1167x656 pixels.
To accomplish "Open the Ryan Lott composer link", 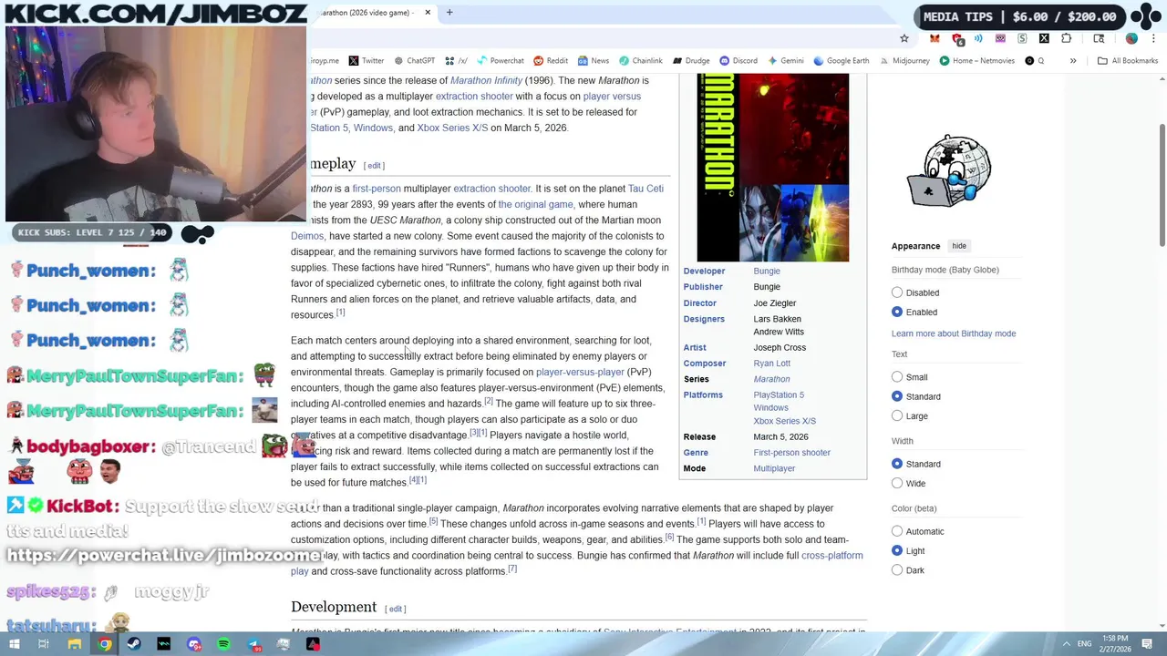I will 771,364.
